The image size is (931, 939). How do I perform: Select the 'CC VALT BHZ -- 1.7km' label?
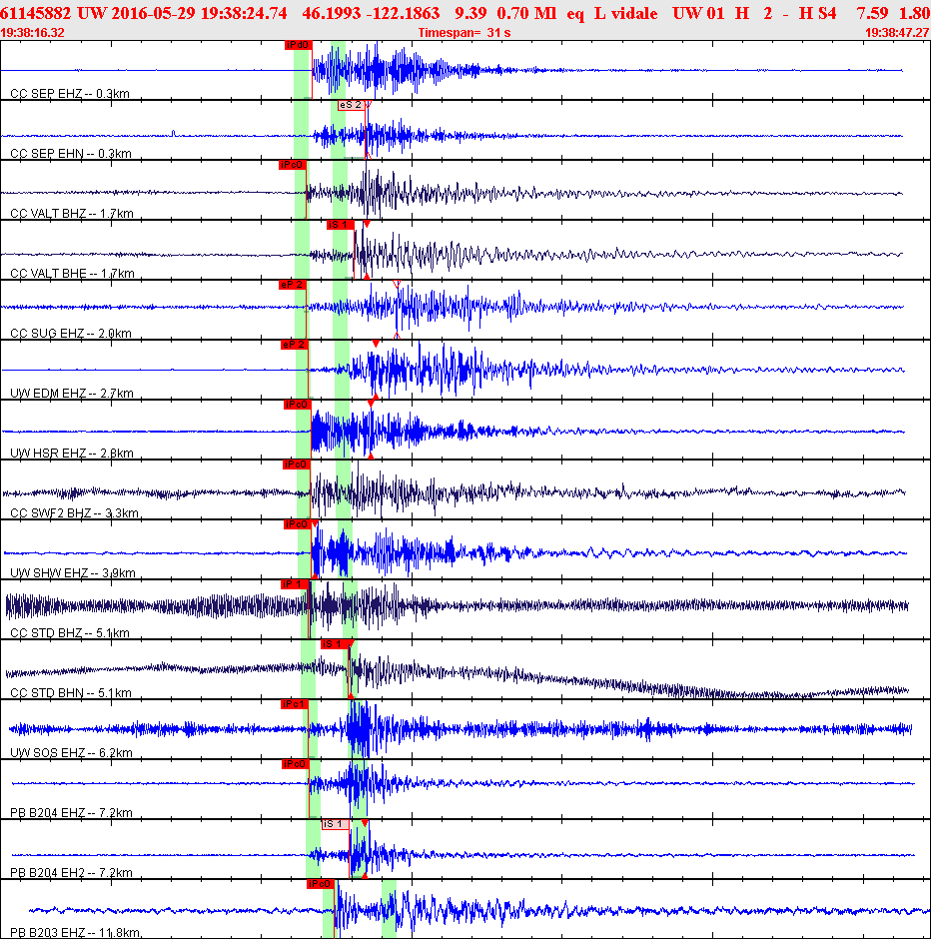(x=72, y=213)
